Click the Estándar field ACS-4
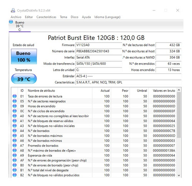192x186 pixels. 128,76
